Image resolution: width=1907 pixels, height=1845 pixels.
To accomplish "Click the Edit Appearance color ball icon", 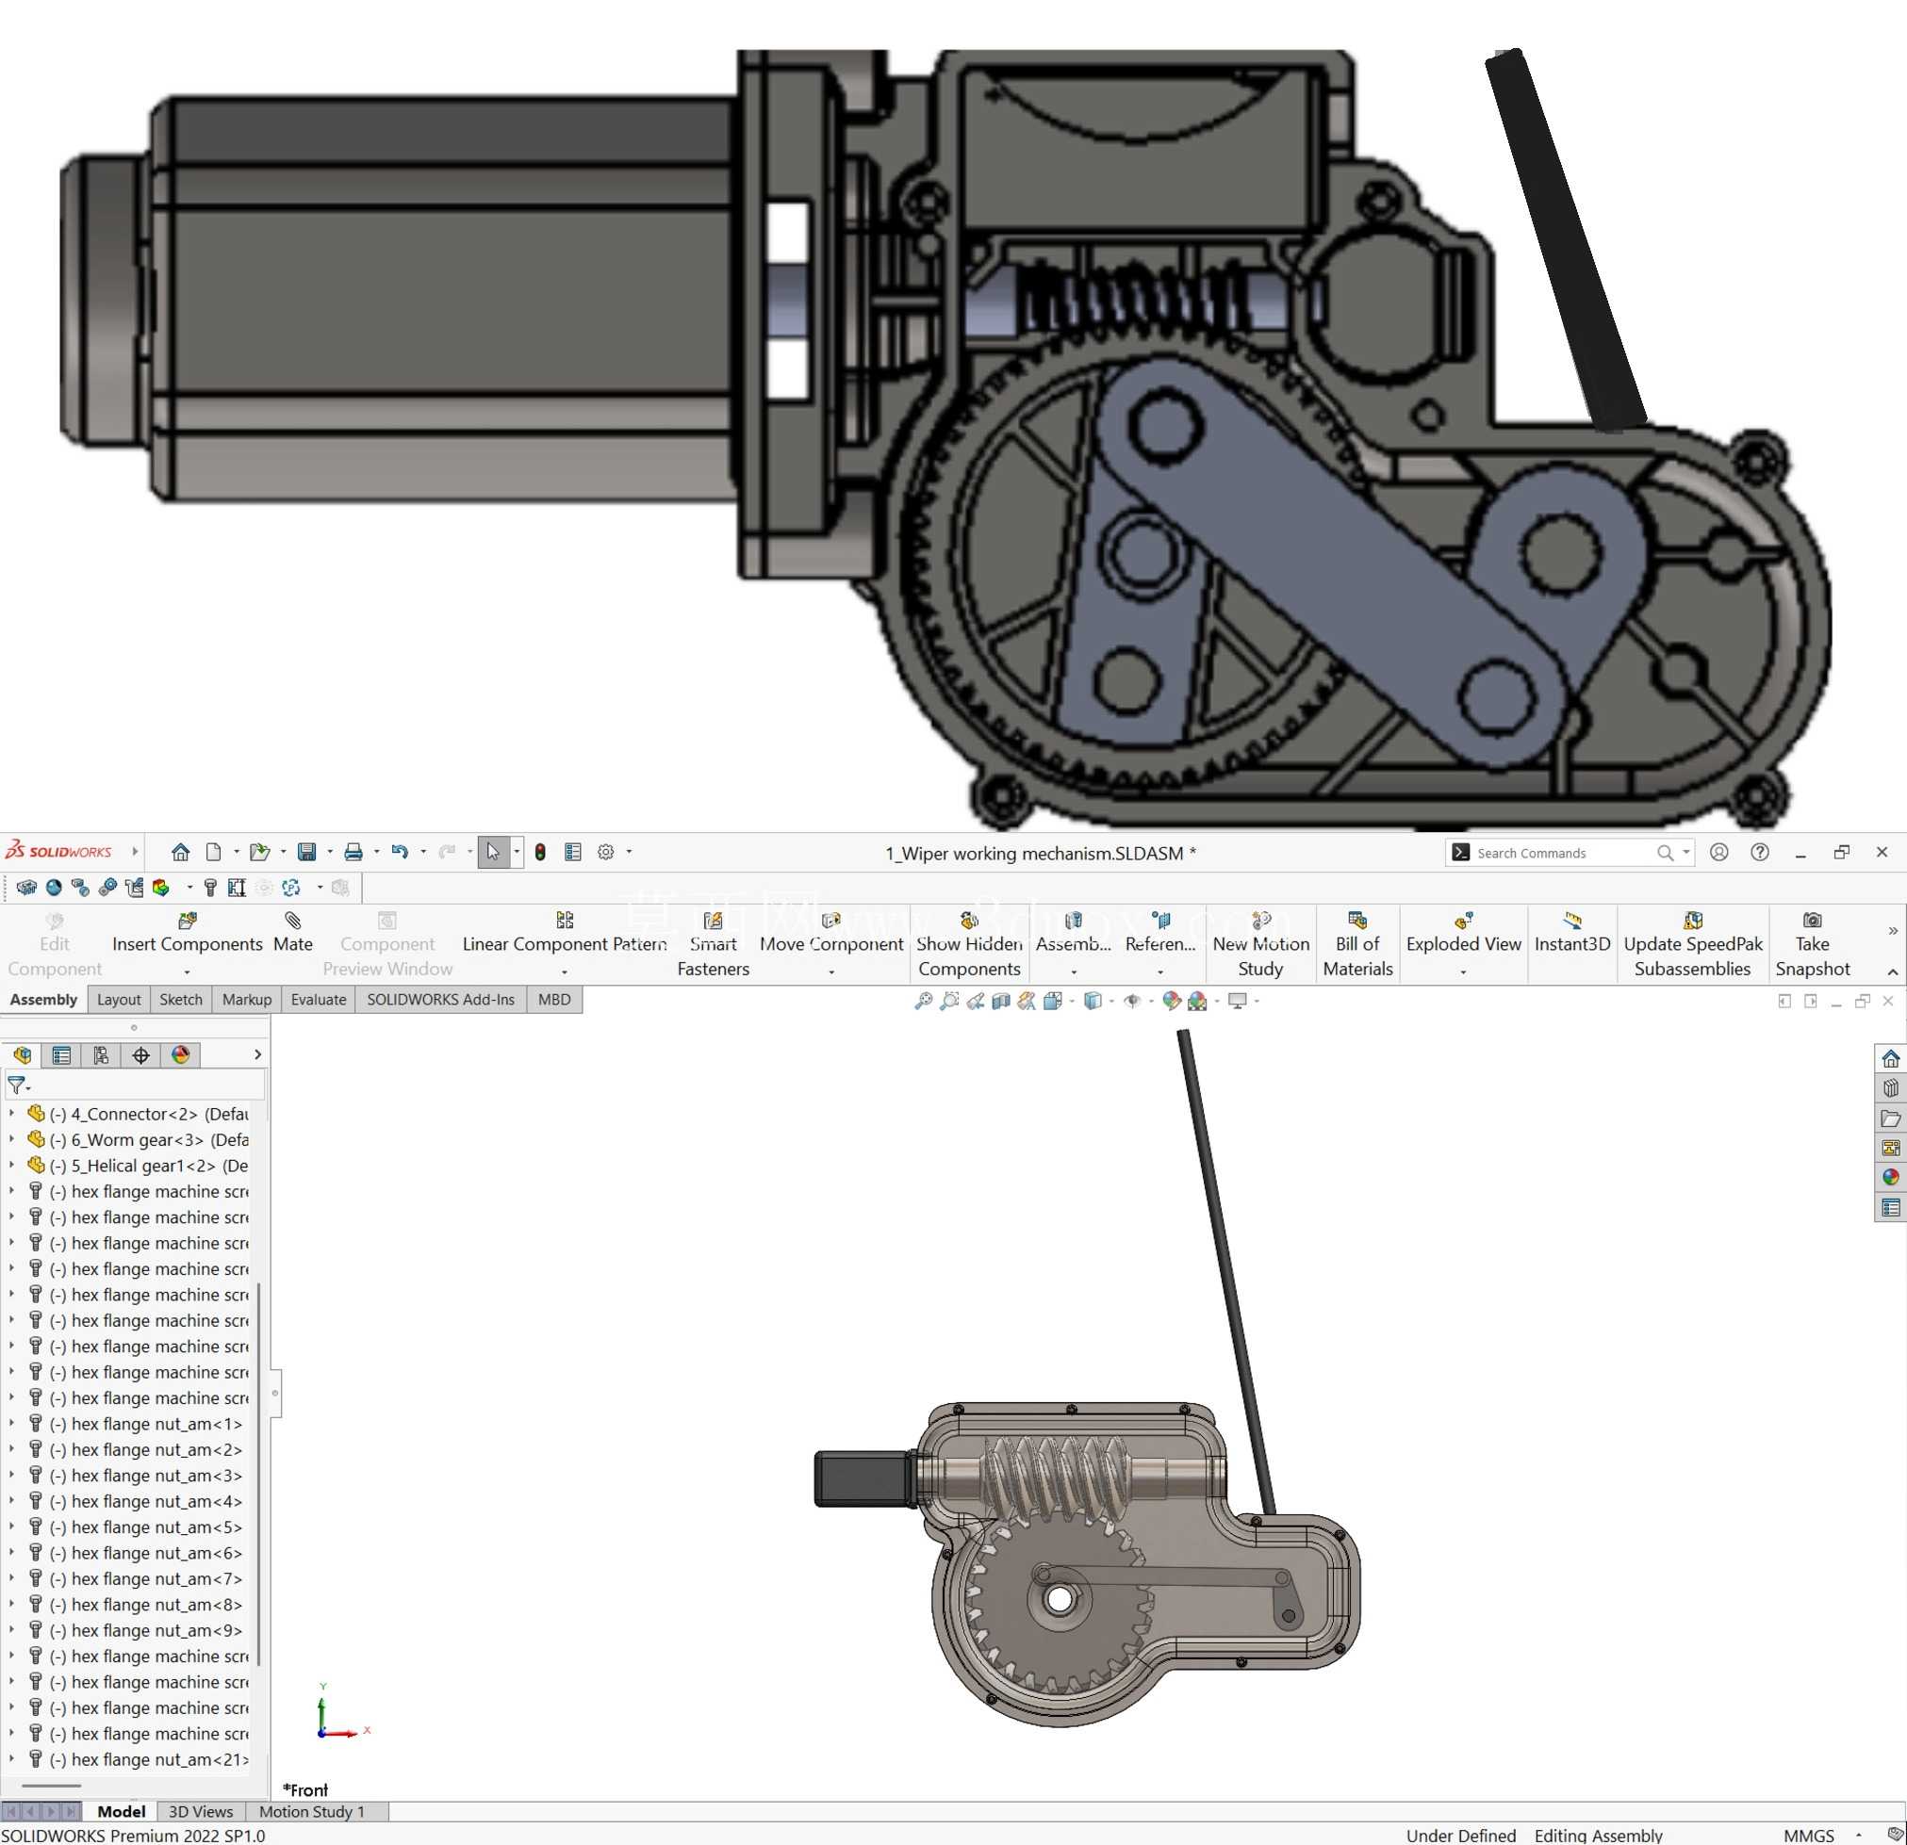I will (1172, 1001).
